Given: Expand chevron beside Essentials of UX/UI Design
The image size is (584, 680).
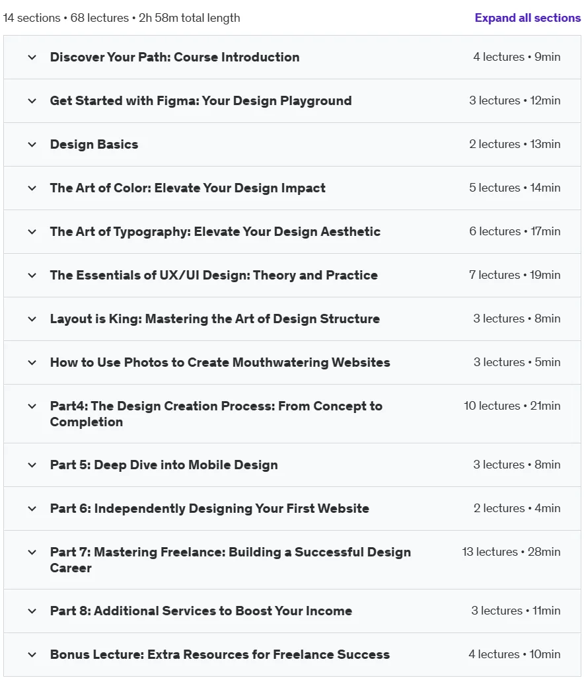Looking at the screenshot, I should point(32,276).
